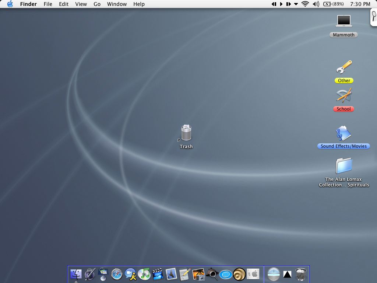Screen dimensions: 377x283
Task: Launch iTunes from the dock
Action: pos(144,274)
